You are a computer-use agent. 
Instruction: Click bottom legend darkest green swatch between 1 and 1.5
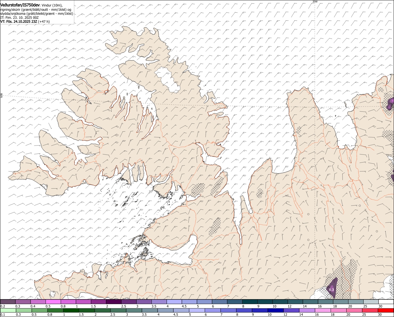pos(71,311)
